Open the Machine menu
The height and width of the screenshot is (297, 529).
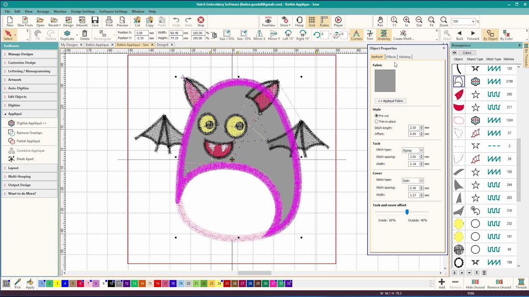coord(60,12)
